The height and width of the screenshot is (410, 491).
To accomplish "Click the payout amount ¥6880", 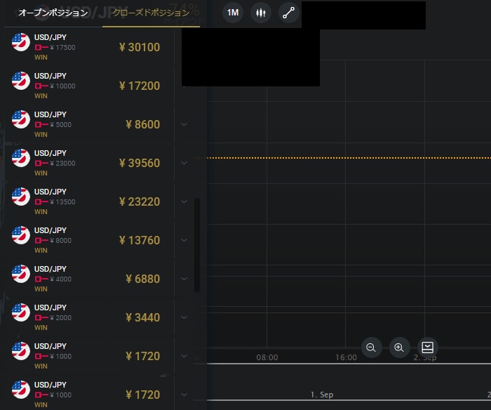I will (143, 279).
